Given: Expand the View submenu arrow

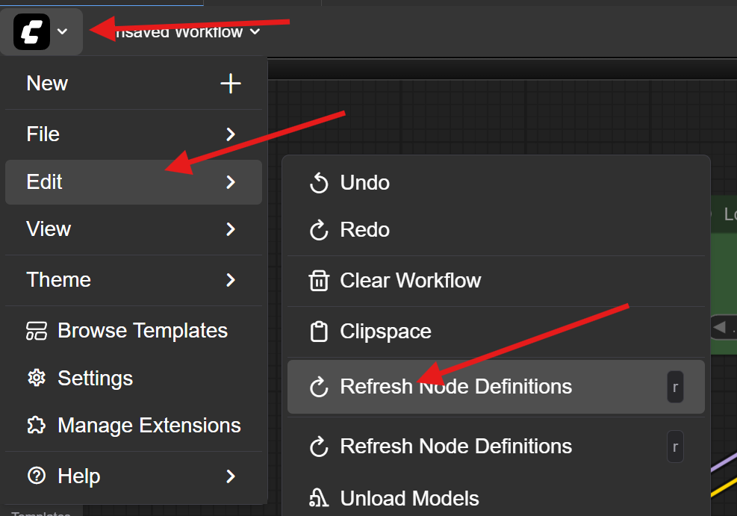Looking at the screenshot, I should coord(231,229).
